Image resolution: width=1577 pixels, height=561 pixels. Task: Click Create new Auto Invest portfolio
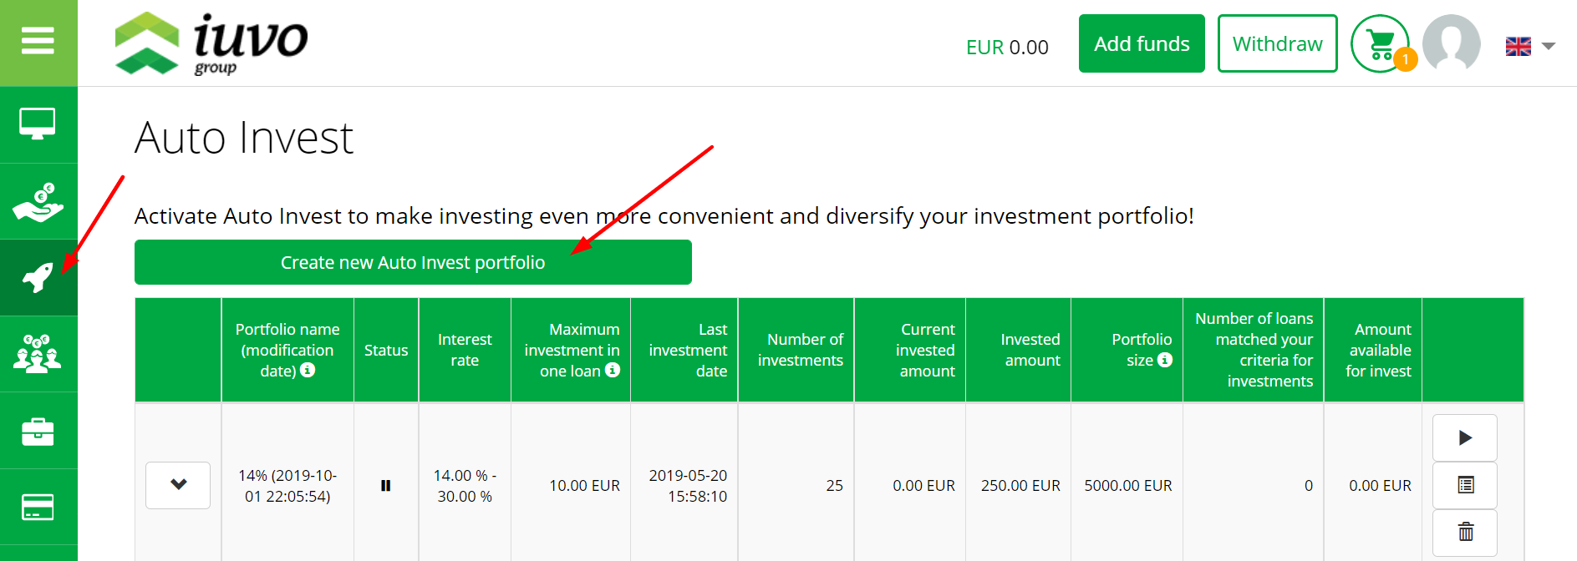413,262
